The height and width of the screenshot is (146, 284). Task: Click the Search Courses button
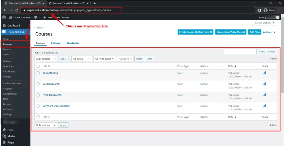(x=267, y=51)
